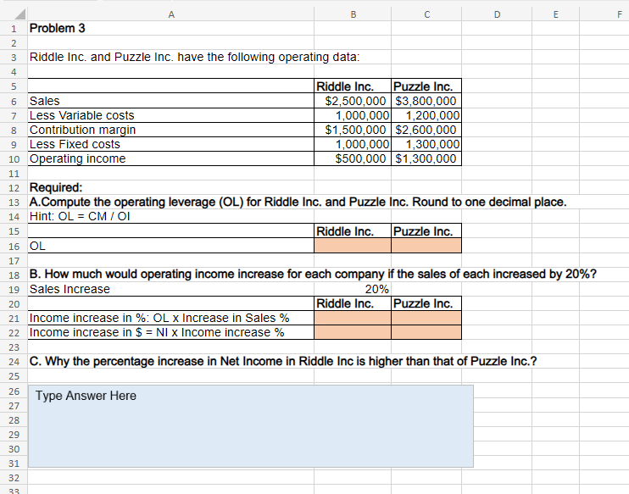Viewport: 629px width, 494px height.
Task: Select Puzzle income increase % answer cell
Action: pos(426,318)
